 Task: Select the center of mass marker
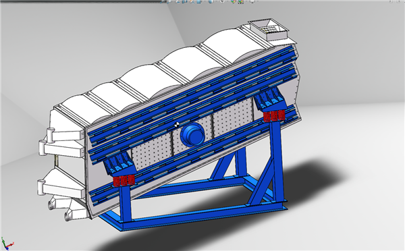[177, 125]
